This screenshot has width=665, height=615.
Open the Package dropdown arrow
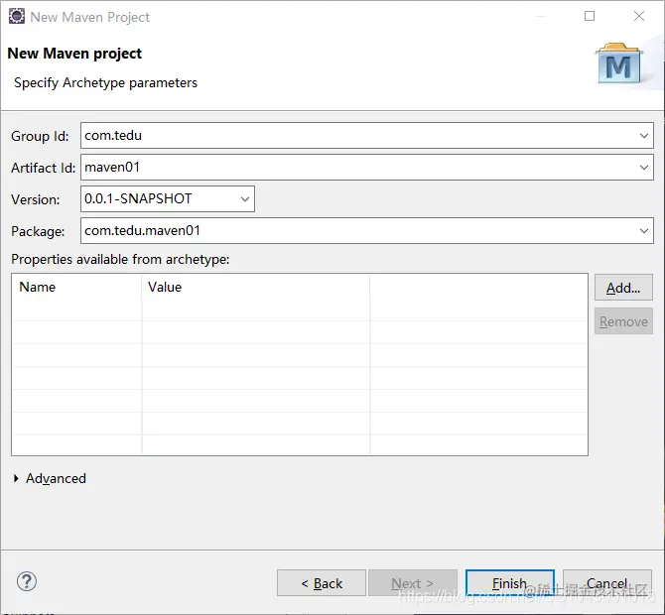point(644,230)
